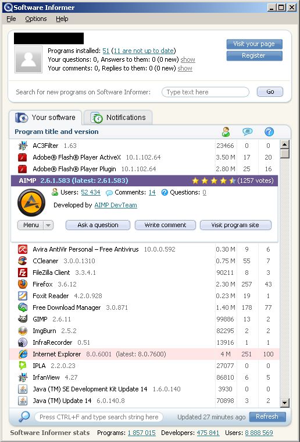Click show link next to Your questions
This screenshot has height=442, width=300.
pos(188,59)
